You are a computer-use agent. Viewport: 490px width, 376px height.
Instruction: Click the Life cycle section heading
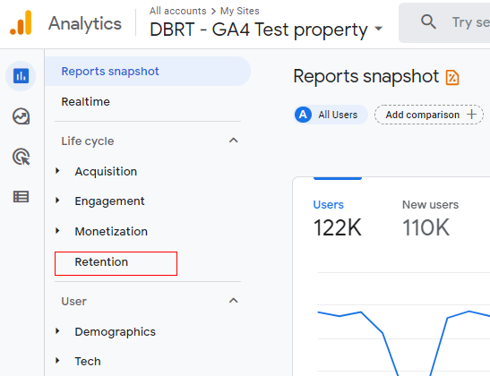click(x=88, y=141)
